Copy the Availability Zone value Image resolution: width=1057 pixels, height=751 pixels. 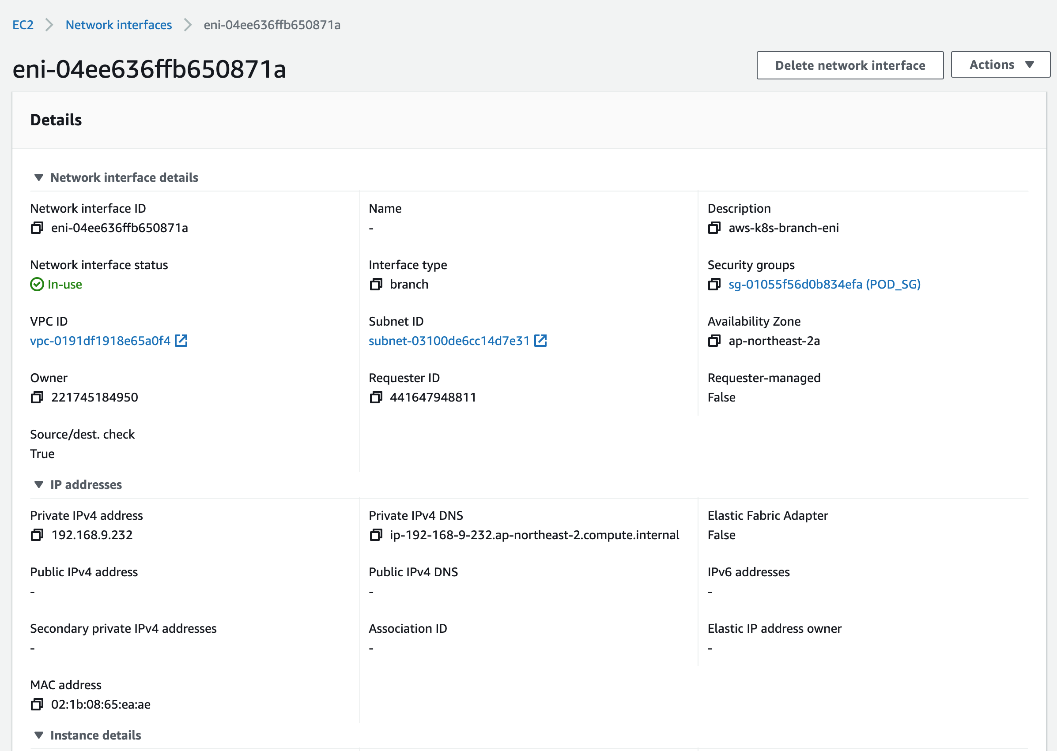click(x=714, y=341)
